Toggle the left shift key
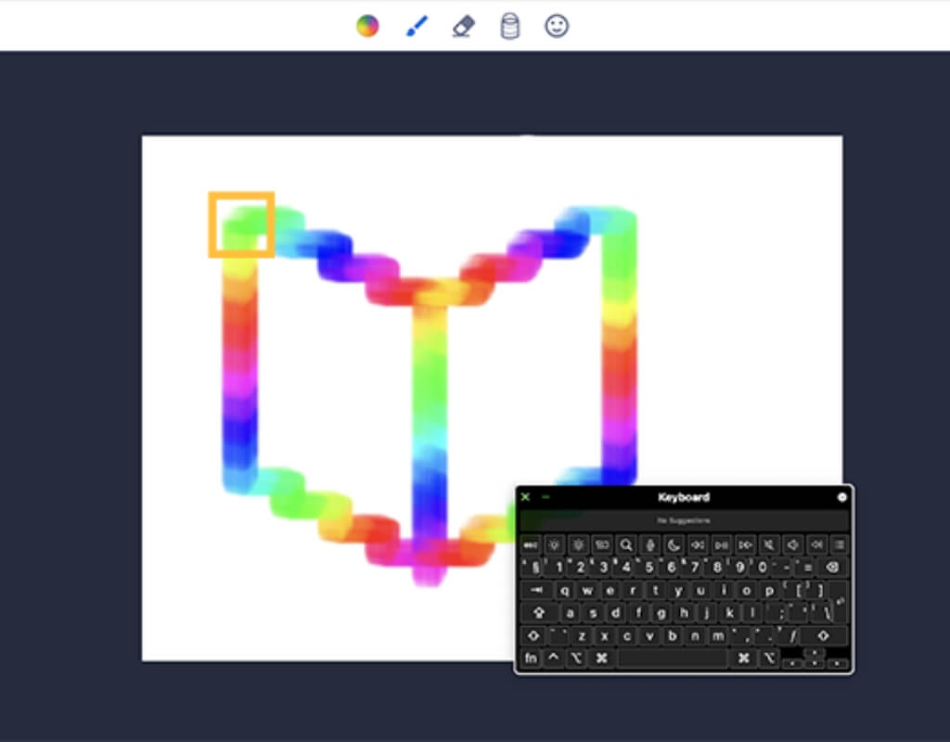The width and height of the screenshot is (950, 742). coord(533,636)
